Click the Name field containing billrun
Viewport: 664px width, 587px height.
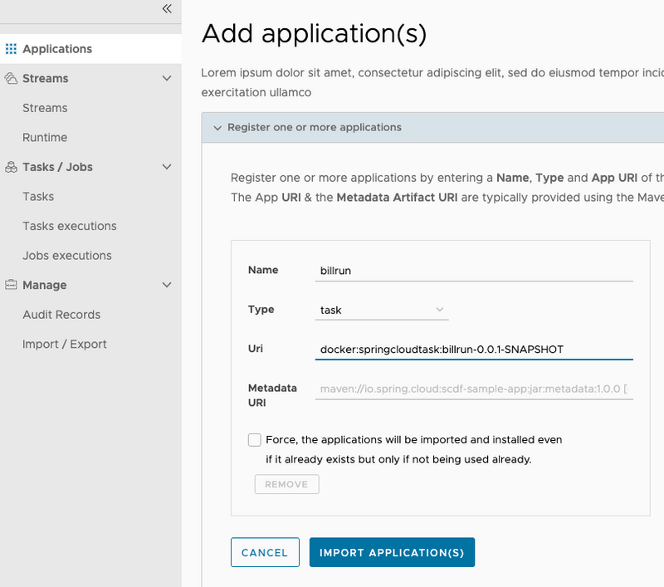click(x=473, y=271)
